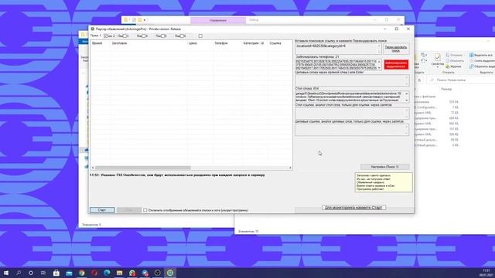Click the monitoring press Start status label
The height and width of the screenshot is (278, 495).
click(x=353, y=208)
